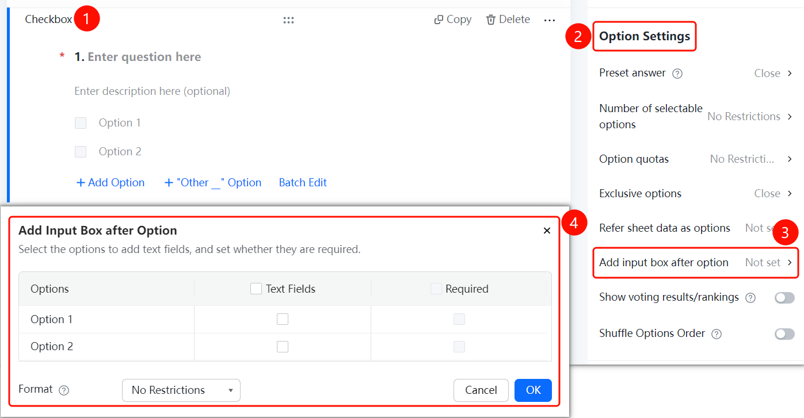Toggle Shuffle Options Order switch
The image size is (804, 418).
coord(784,334)
